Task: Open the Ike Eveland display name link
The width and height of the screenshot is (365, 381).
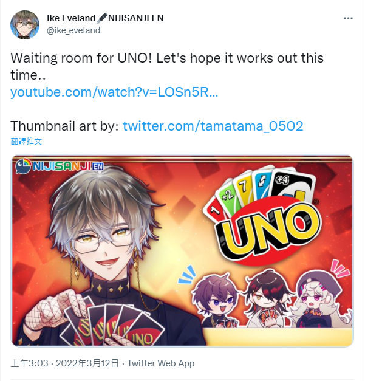Action: point(71,18)
